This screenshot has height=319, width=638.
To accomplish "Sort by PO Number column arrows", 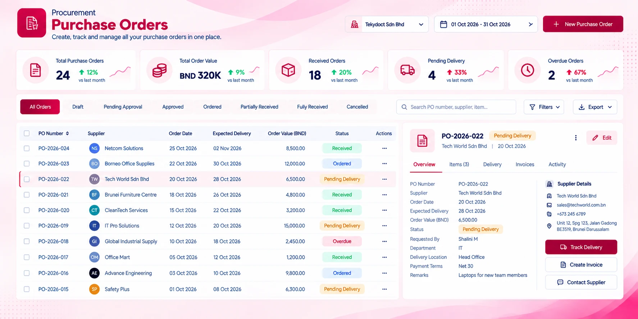I will coord(67,133).
